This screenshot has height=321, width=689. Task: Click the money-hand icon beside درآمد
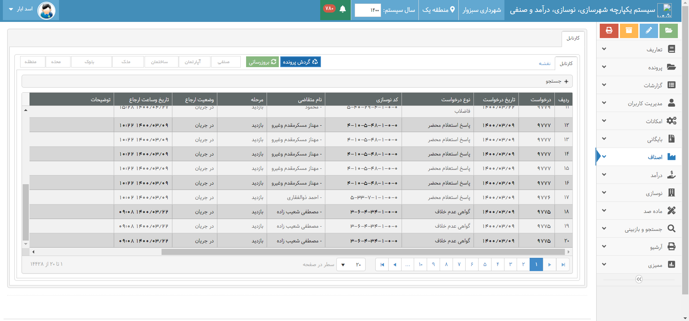click(x=671, y=175)
